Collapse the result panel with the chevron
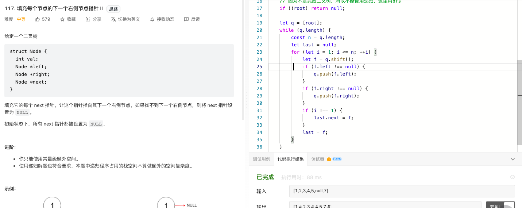This screenshot has width=522, height=208. [513, 159]
